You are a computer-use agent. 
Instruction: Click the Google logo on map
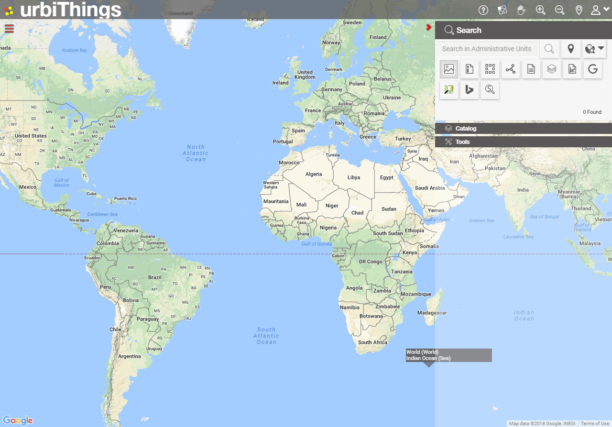18,420
